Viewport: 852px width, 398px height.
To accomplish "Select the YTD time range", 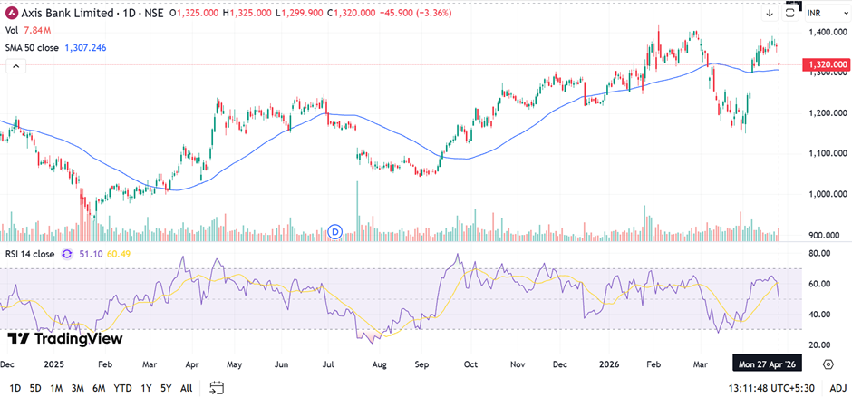I will (x=123, y=388).
